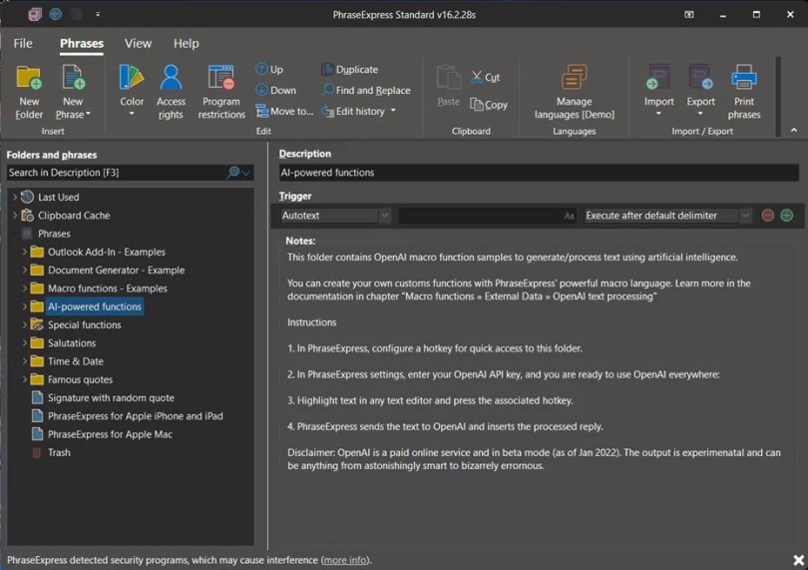This screenshot has width=808, height=570.
Task: Select PhraseExpress for Apple Mac phrase
Action: [x=110, y=434]
